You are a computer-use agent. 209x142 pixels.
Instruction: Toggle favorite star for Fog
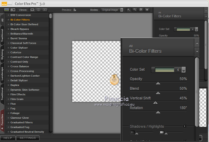tap(8, 108)
